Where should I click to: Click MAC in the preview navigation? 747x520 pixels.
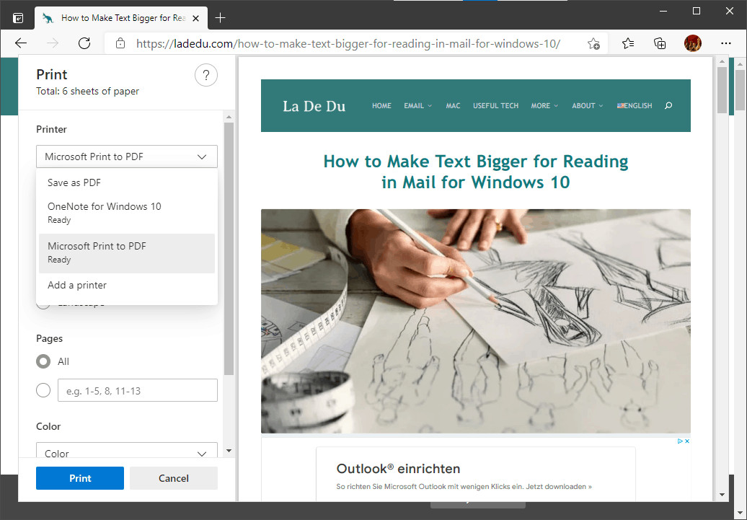pos(453,106)
